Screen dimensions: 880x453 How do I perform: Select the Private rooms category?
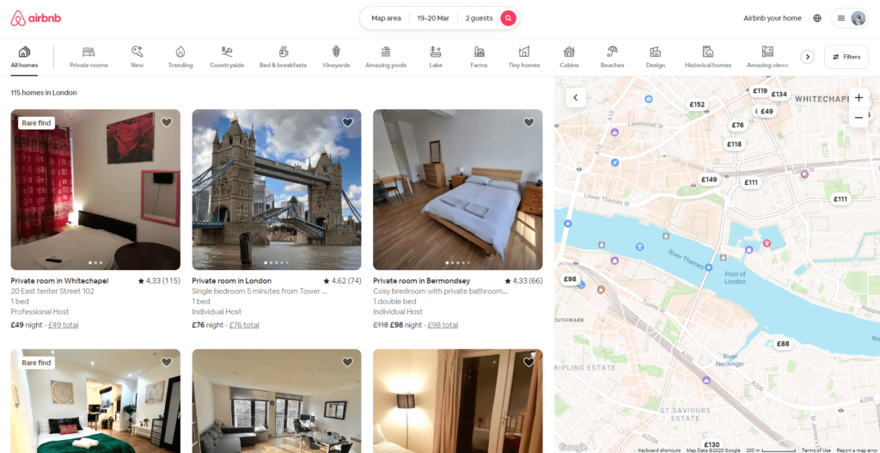coord(89,57)
